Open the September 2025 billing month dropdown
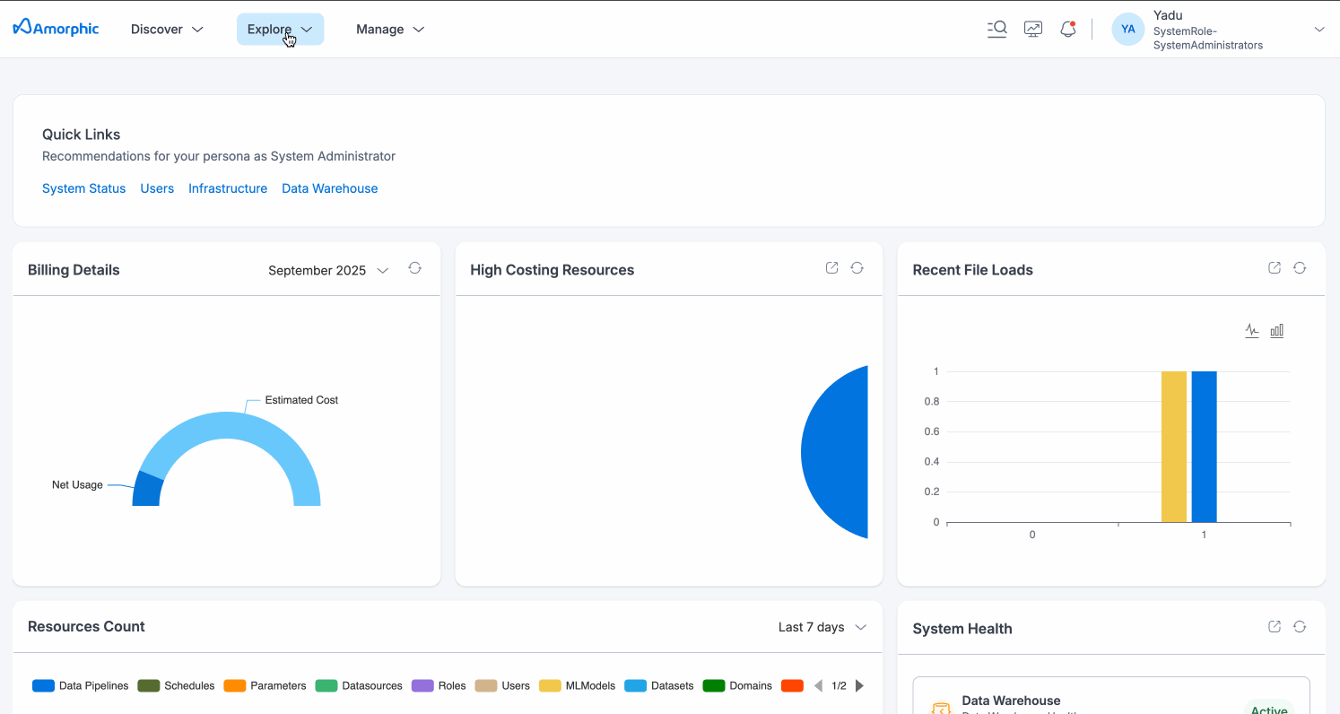 328,270
